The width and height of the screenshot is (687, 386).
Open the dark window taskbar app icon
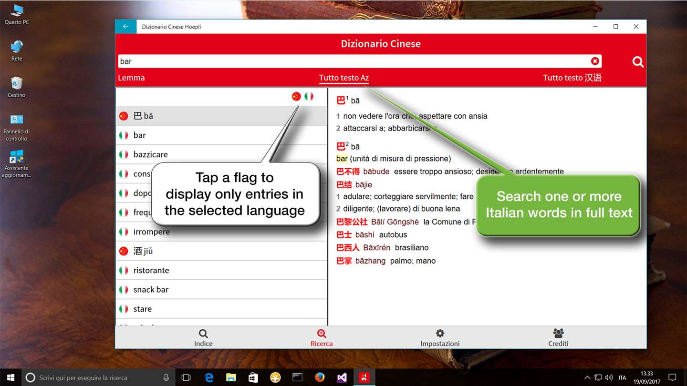click(x=297, y=377)
